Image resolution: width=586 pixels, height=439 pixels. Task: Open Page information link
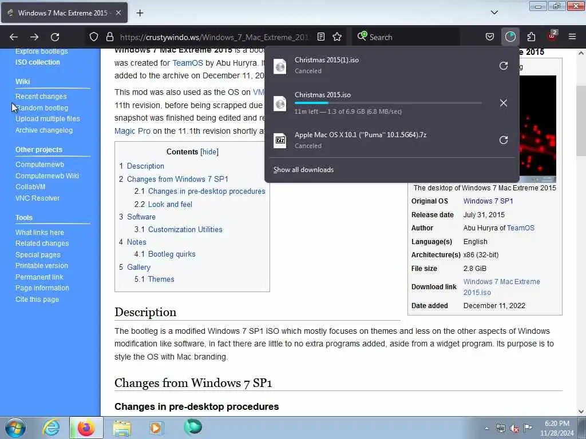pyautogui.click(x=42, y=288)
